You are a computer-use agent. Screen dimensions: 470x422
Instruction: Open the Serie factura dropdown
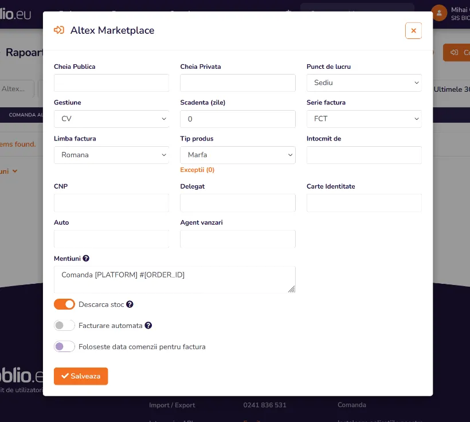[364, 119]
